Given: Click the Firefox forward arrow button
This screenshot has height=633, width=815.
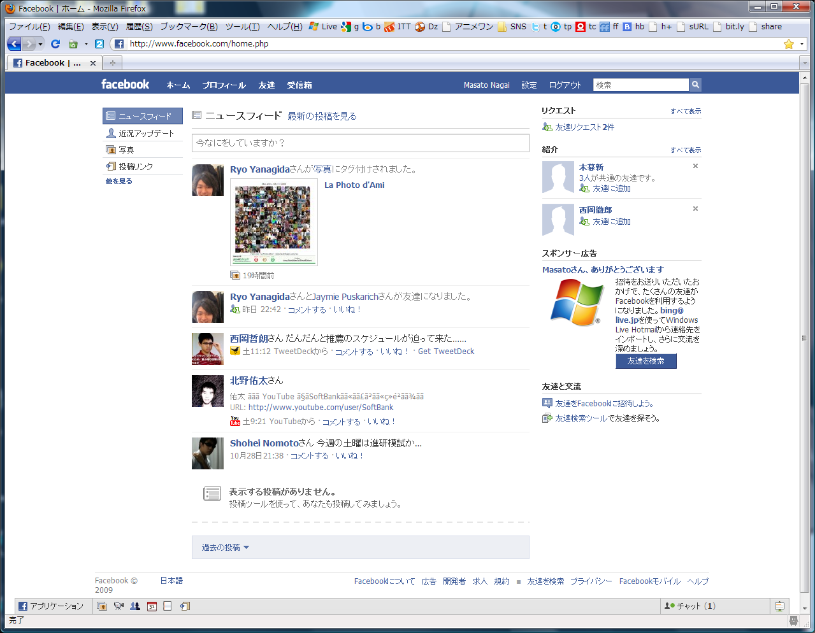Looking at the screenshot, I should click(29, 44).
